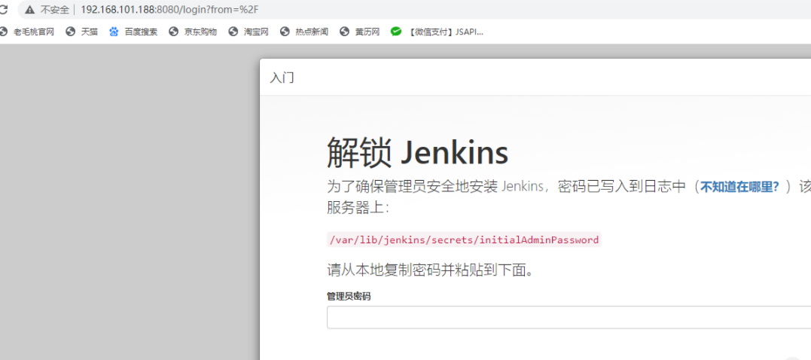
Task: Click the initialAdminPassword file path text
Action: [x=463, y=240]
